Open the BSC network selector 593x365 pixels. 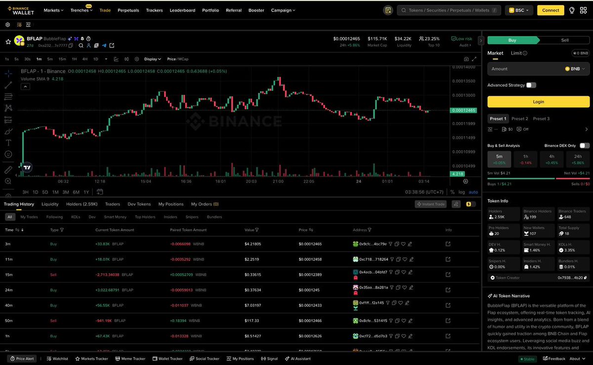pyautogui.click(x=519, y=10)
